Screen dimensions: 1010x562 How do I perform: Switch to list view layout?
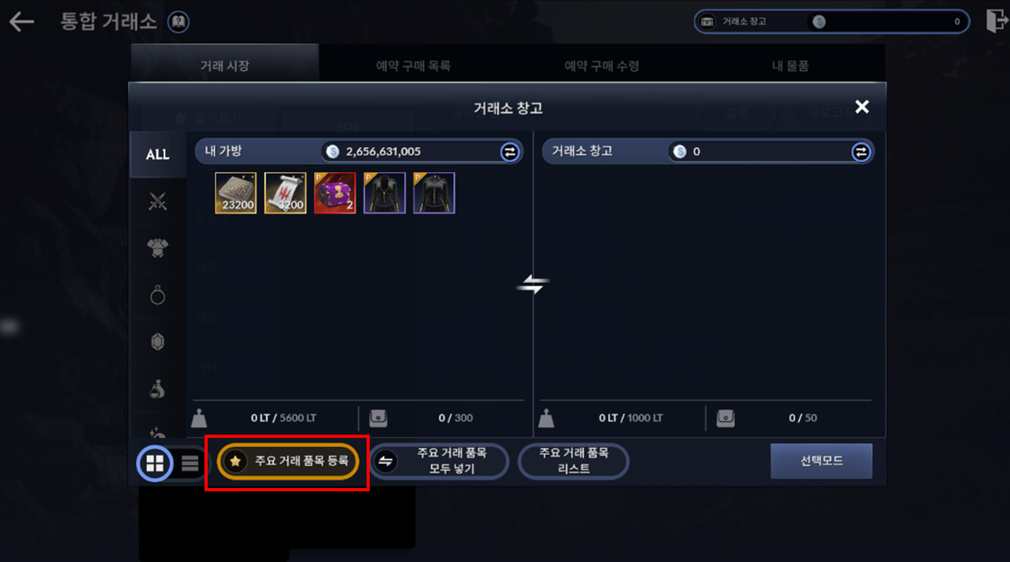pos(190,463)
